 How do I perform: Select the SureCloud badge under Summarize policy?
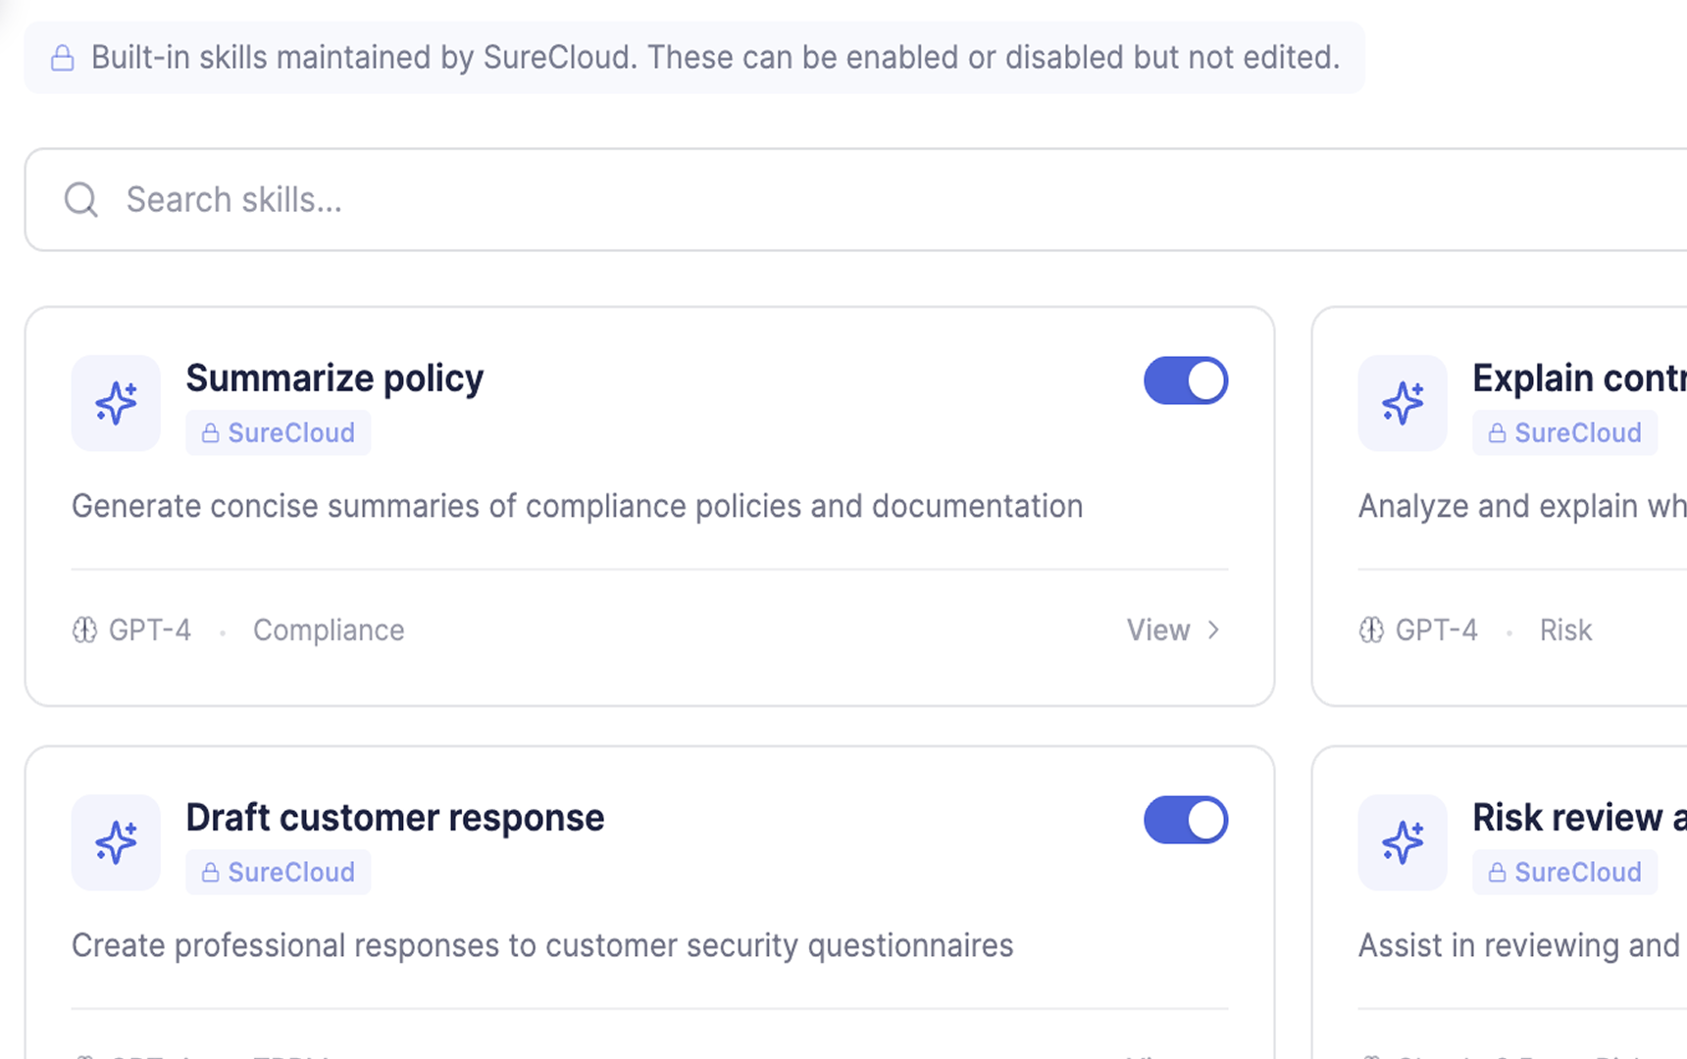point(279,432)
